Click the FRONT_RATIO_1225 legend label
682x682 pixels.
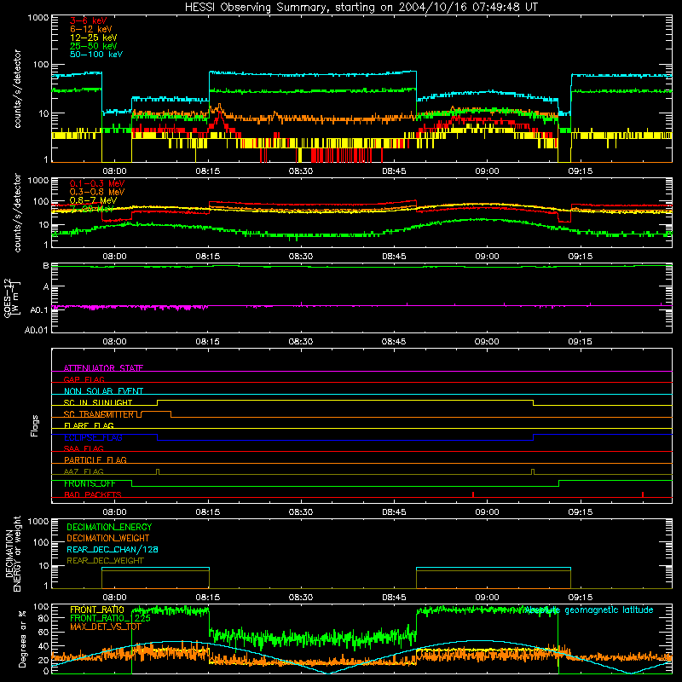111,618
